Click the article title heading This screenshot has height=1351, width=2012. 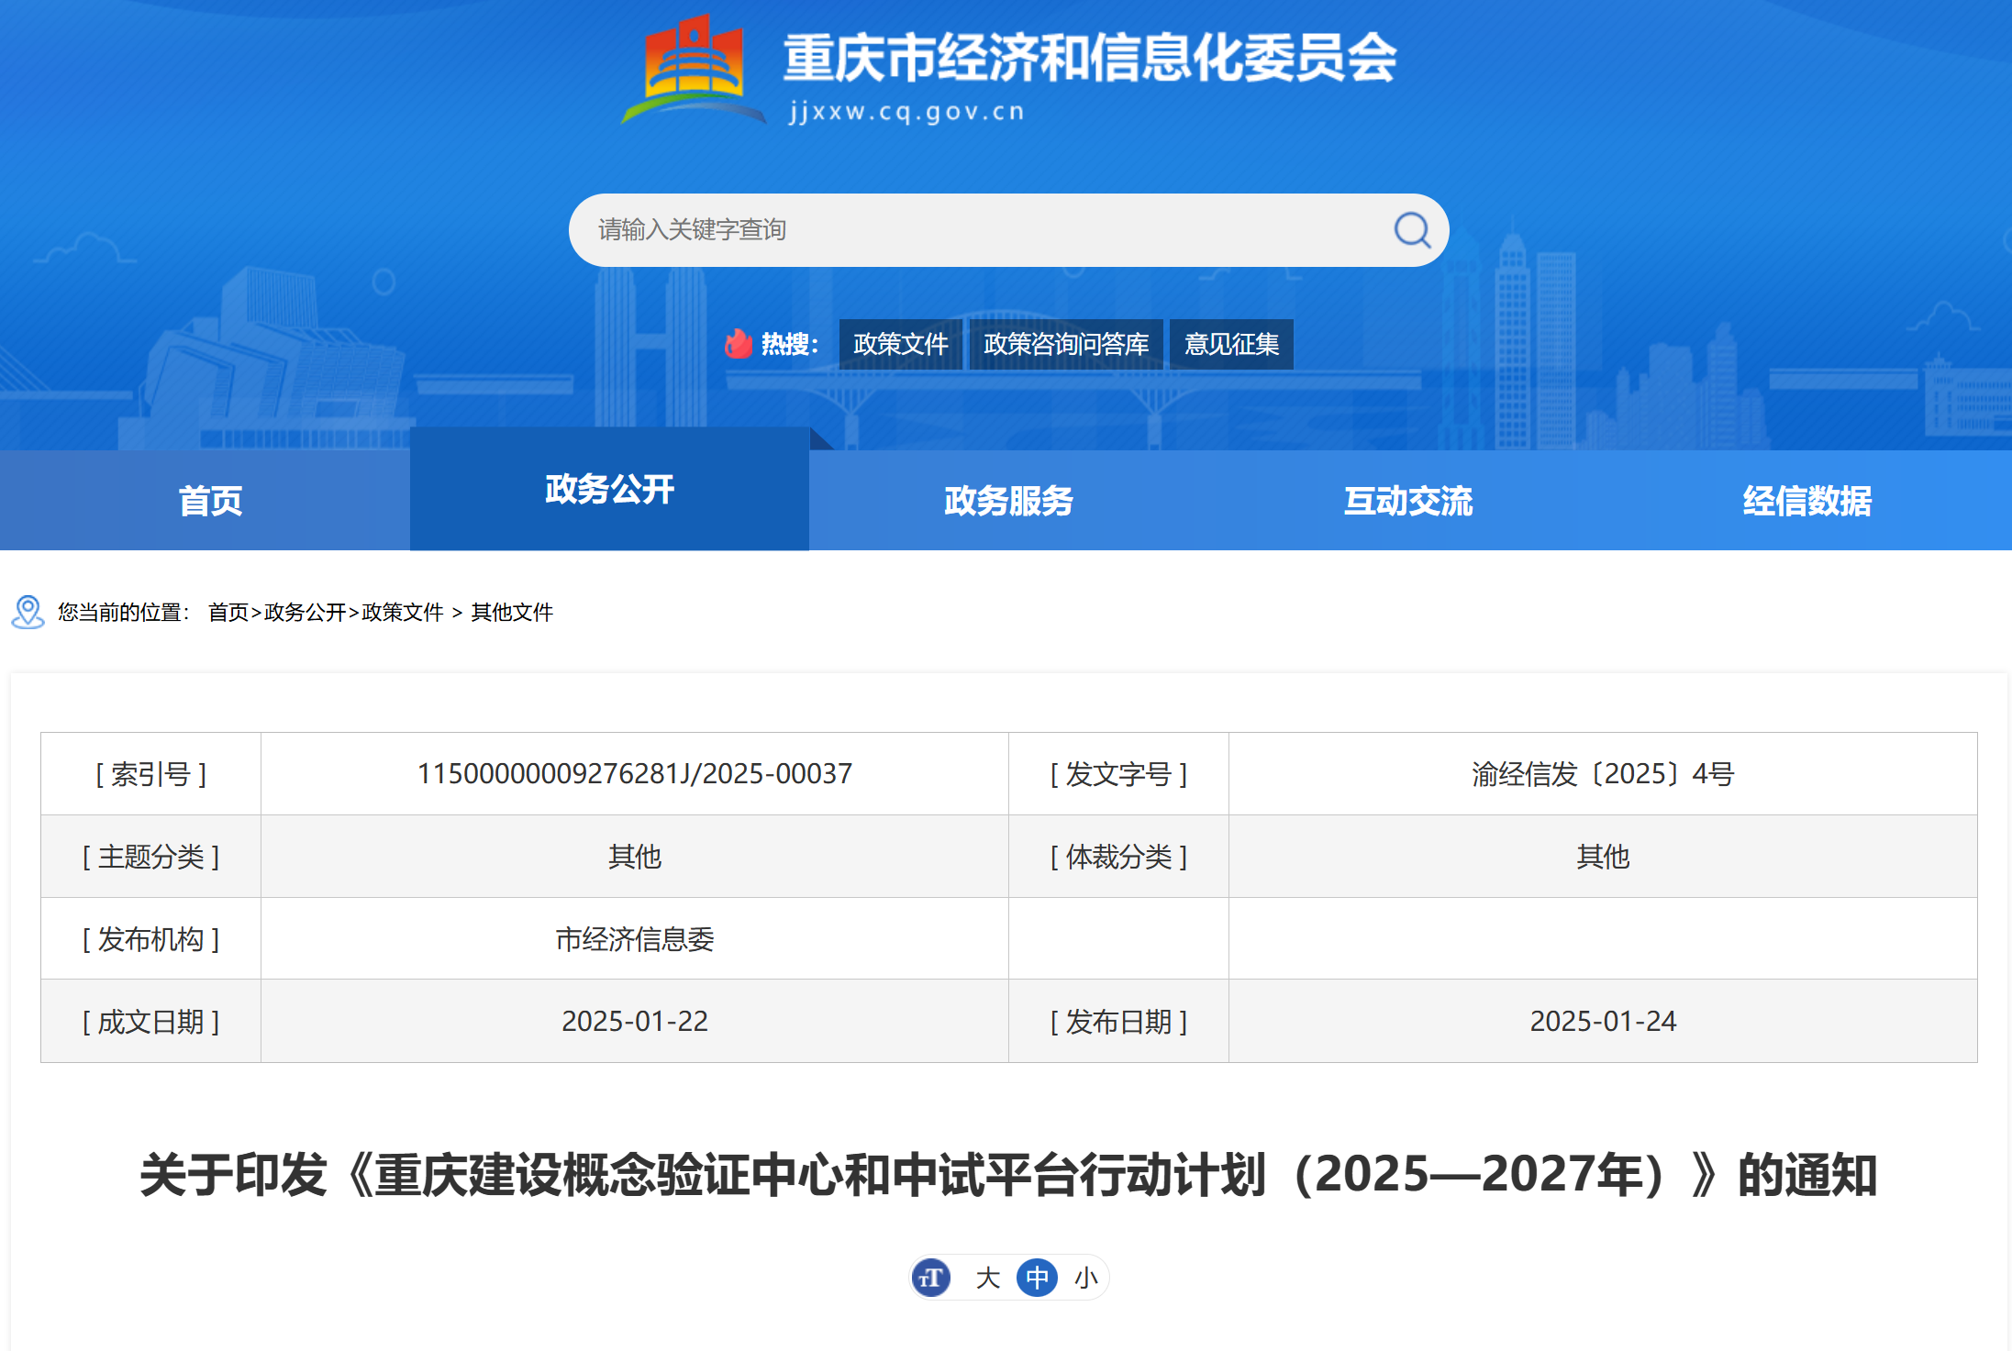click(1008, 1175)
